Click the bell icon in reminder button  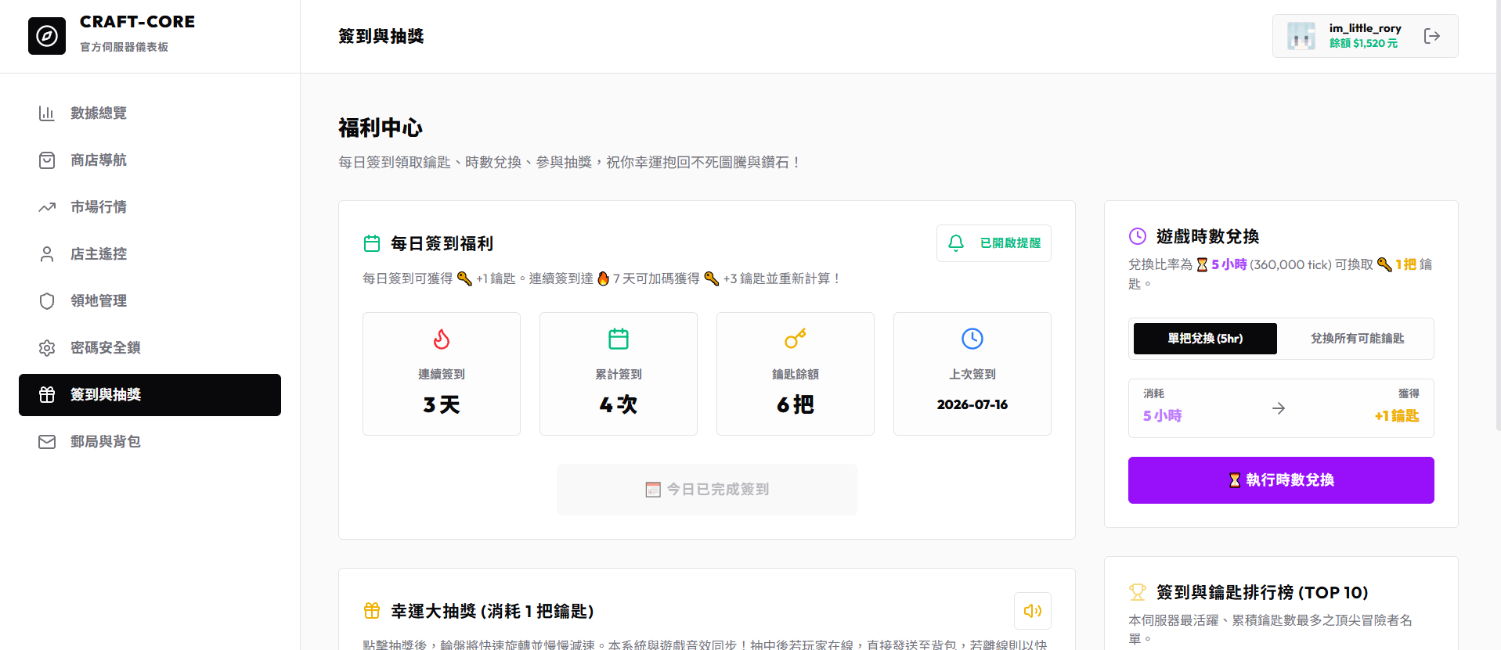tap(956, 243)
